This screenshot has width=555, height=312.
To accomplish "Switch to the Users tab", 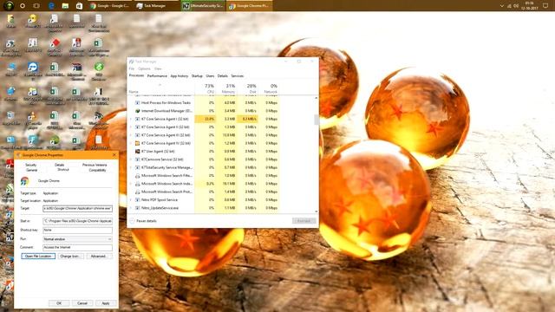I will pos(210,76).
